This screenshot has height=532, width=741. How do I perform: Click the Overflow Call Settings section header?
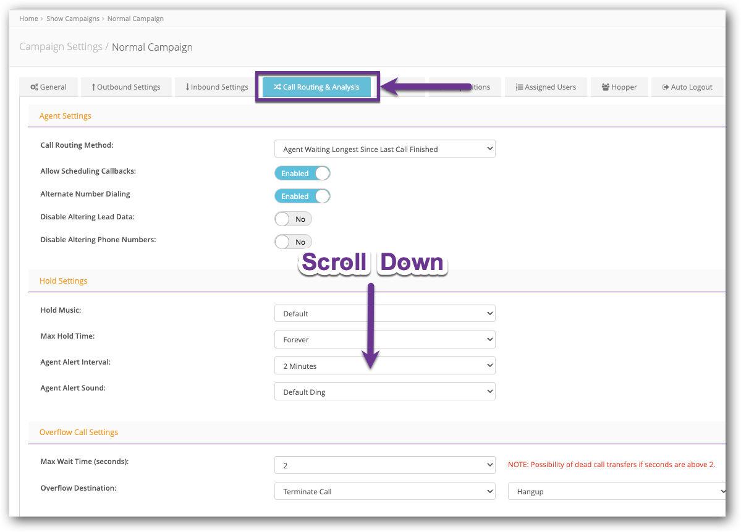click(x=79, y=432)
